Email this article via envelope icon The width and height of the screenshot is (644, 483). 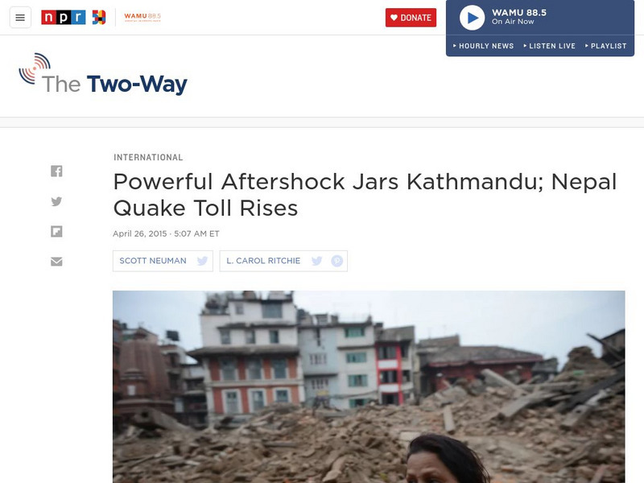pyautogui.click(x=56, y=262)
